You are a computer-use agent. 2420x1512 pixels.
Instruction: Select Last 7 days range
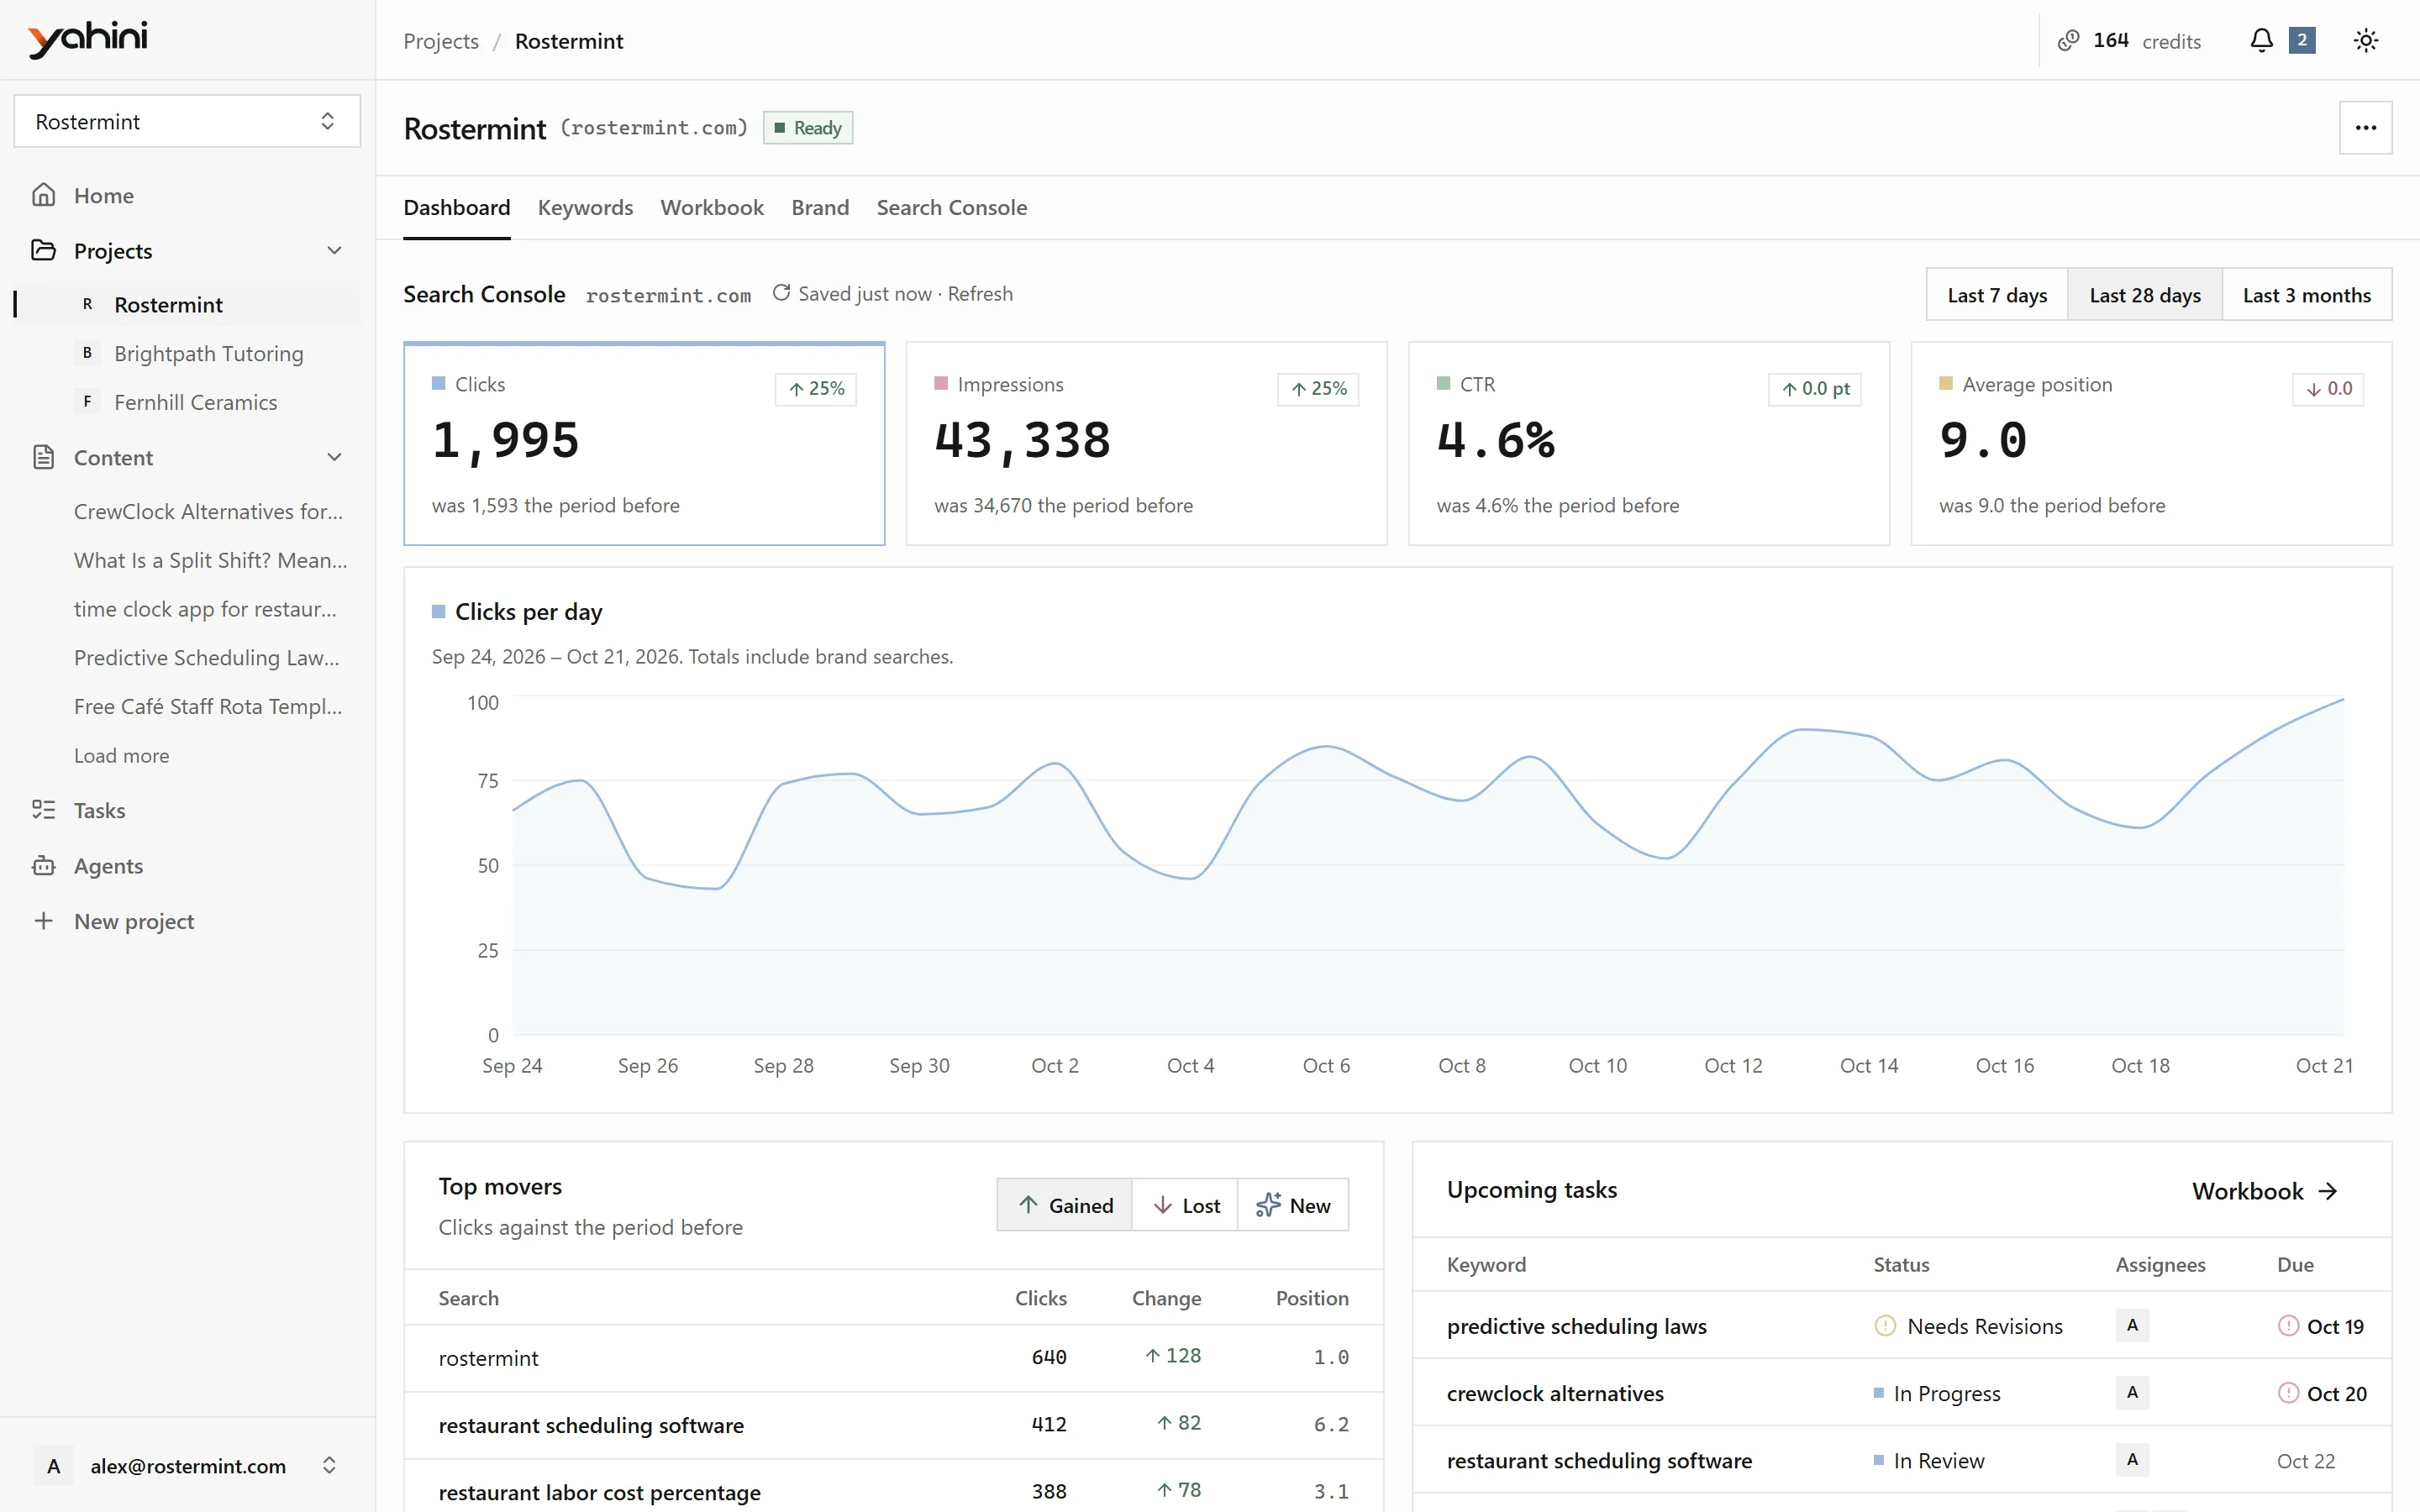click(x=1997, y=294)
